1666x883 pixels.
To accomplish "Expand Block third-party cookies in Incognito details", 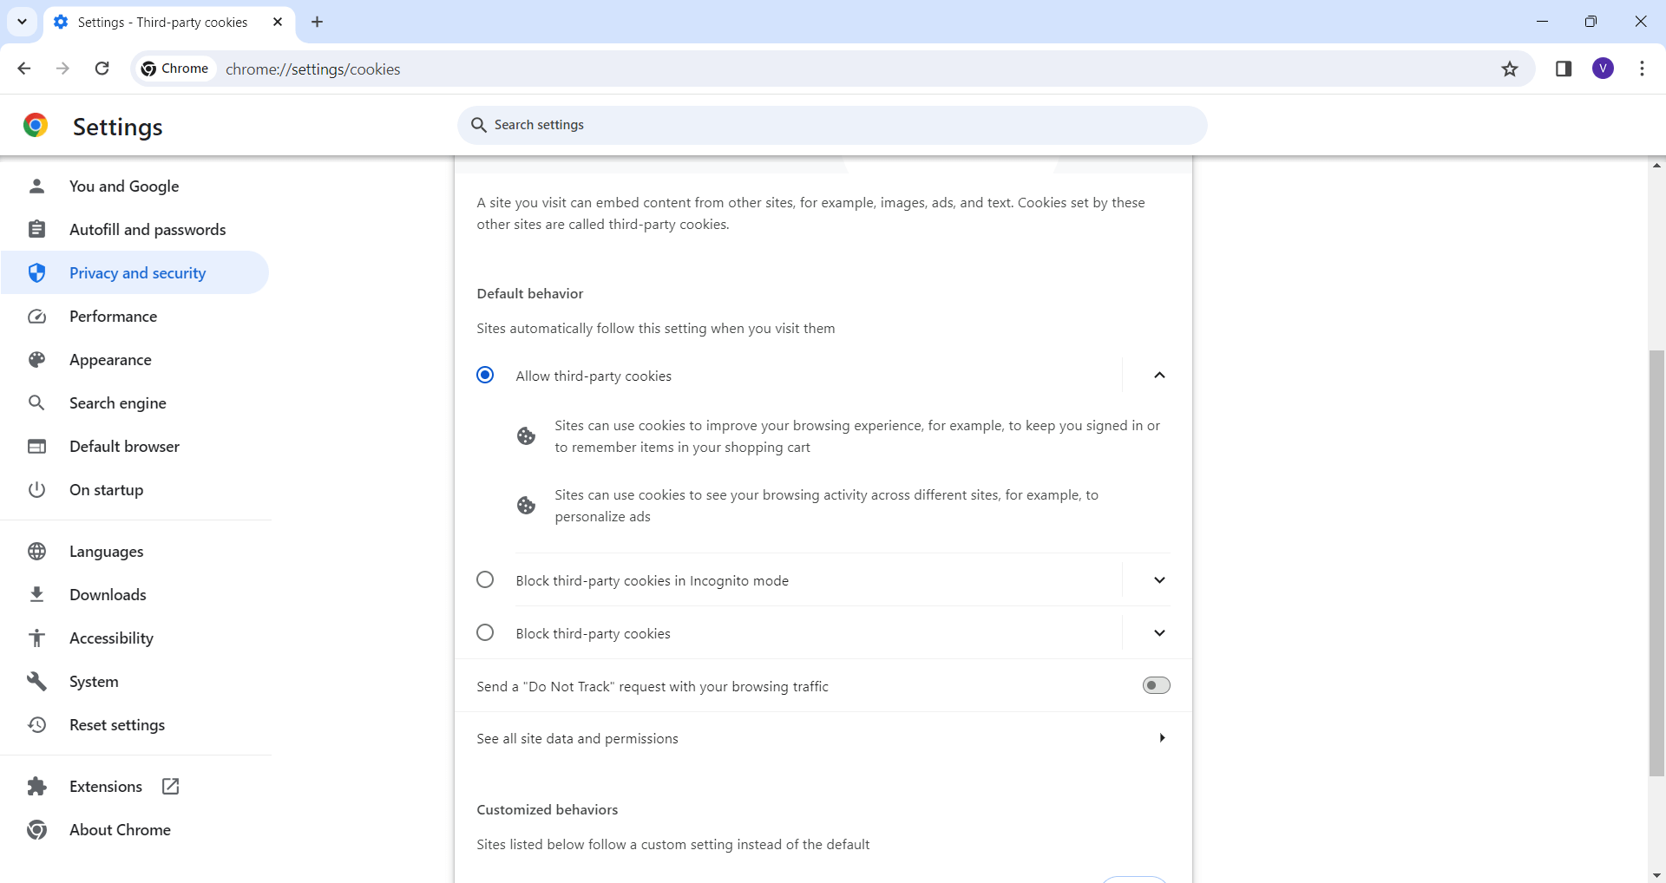I will (x=1159, y=579).
